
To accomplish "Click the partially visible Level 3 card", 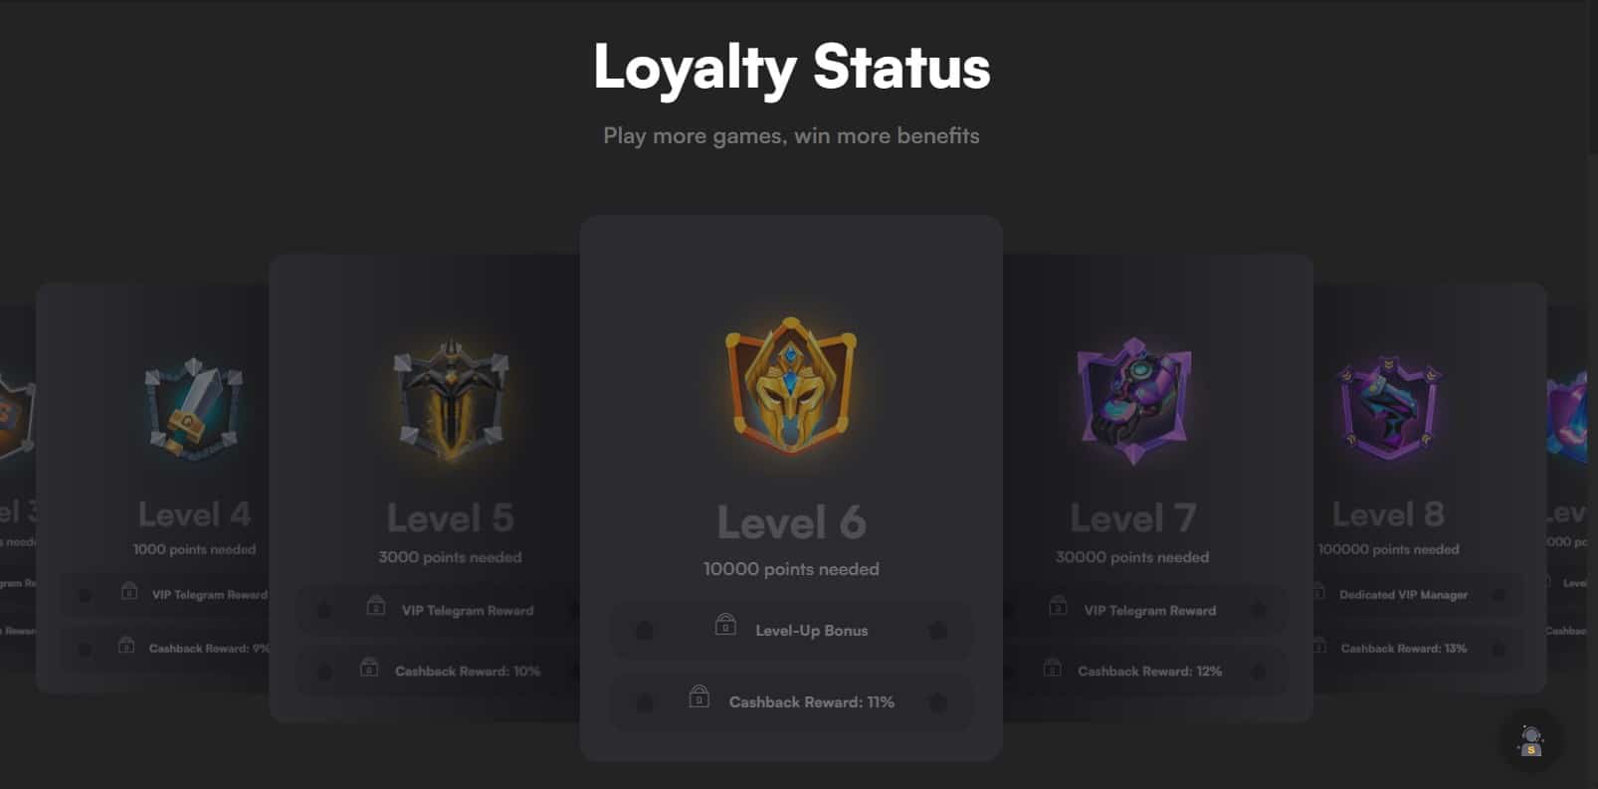I will [x=17, y=488].
